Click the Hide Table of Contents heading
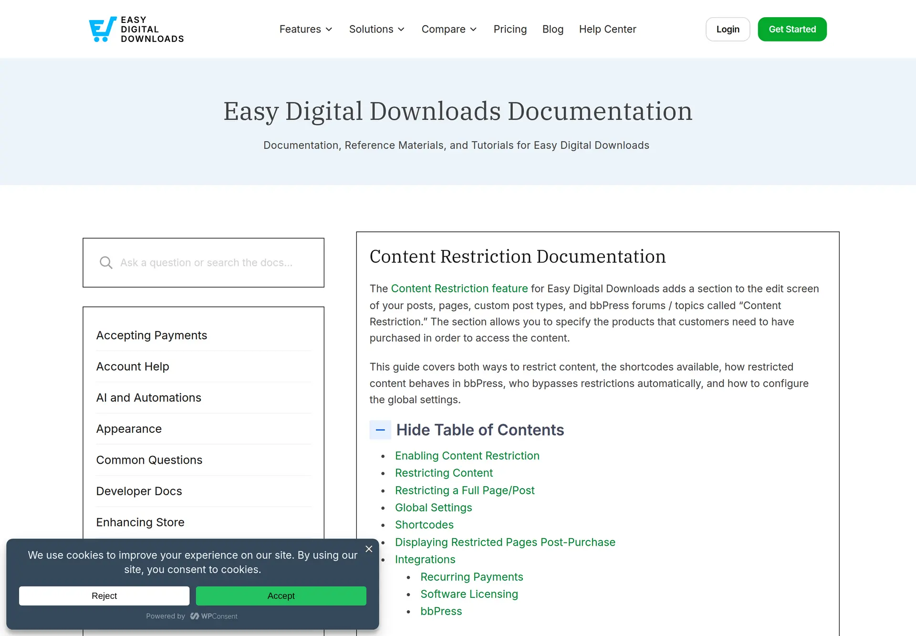Viewport: 916px width, 636px height. pyautogui.click(x=480, y=430)
